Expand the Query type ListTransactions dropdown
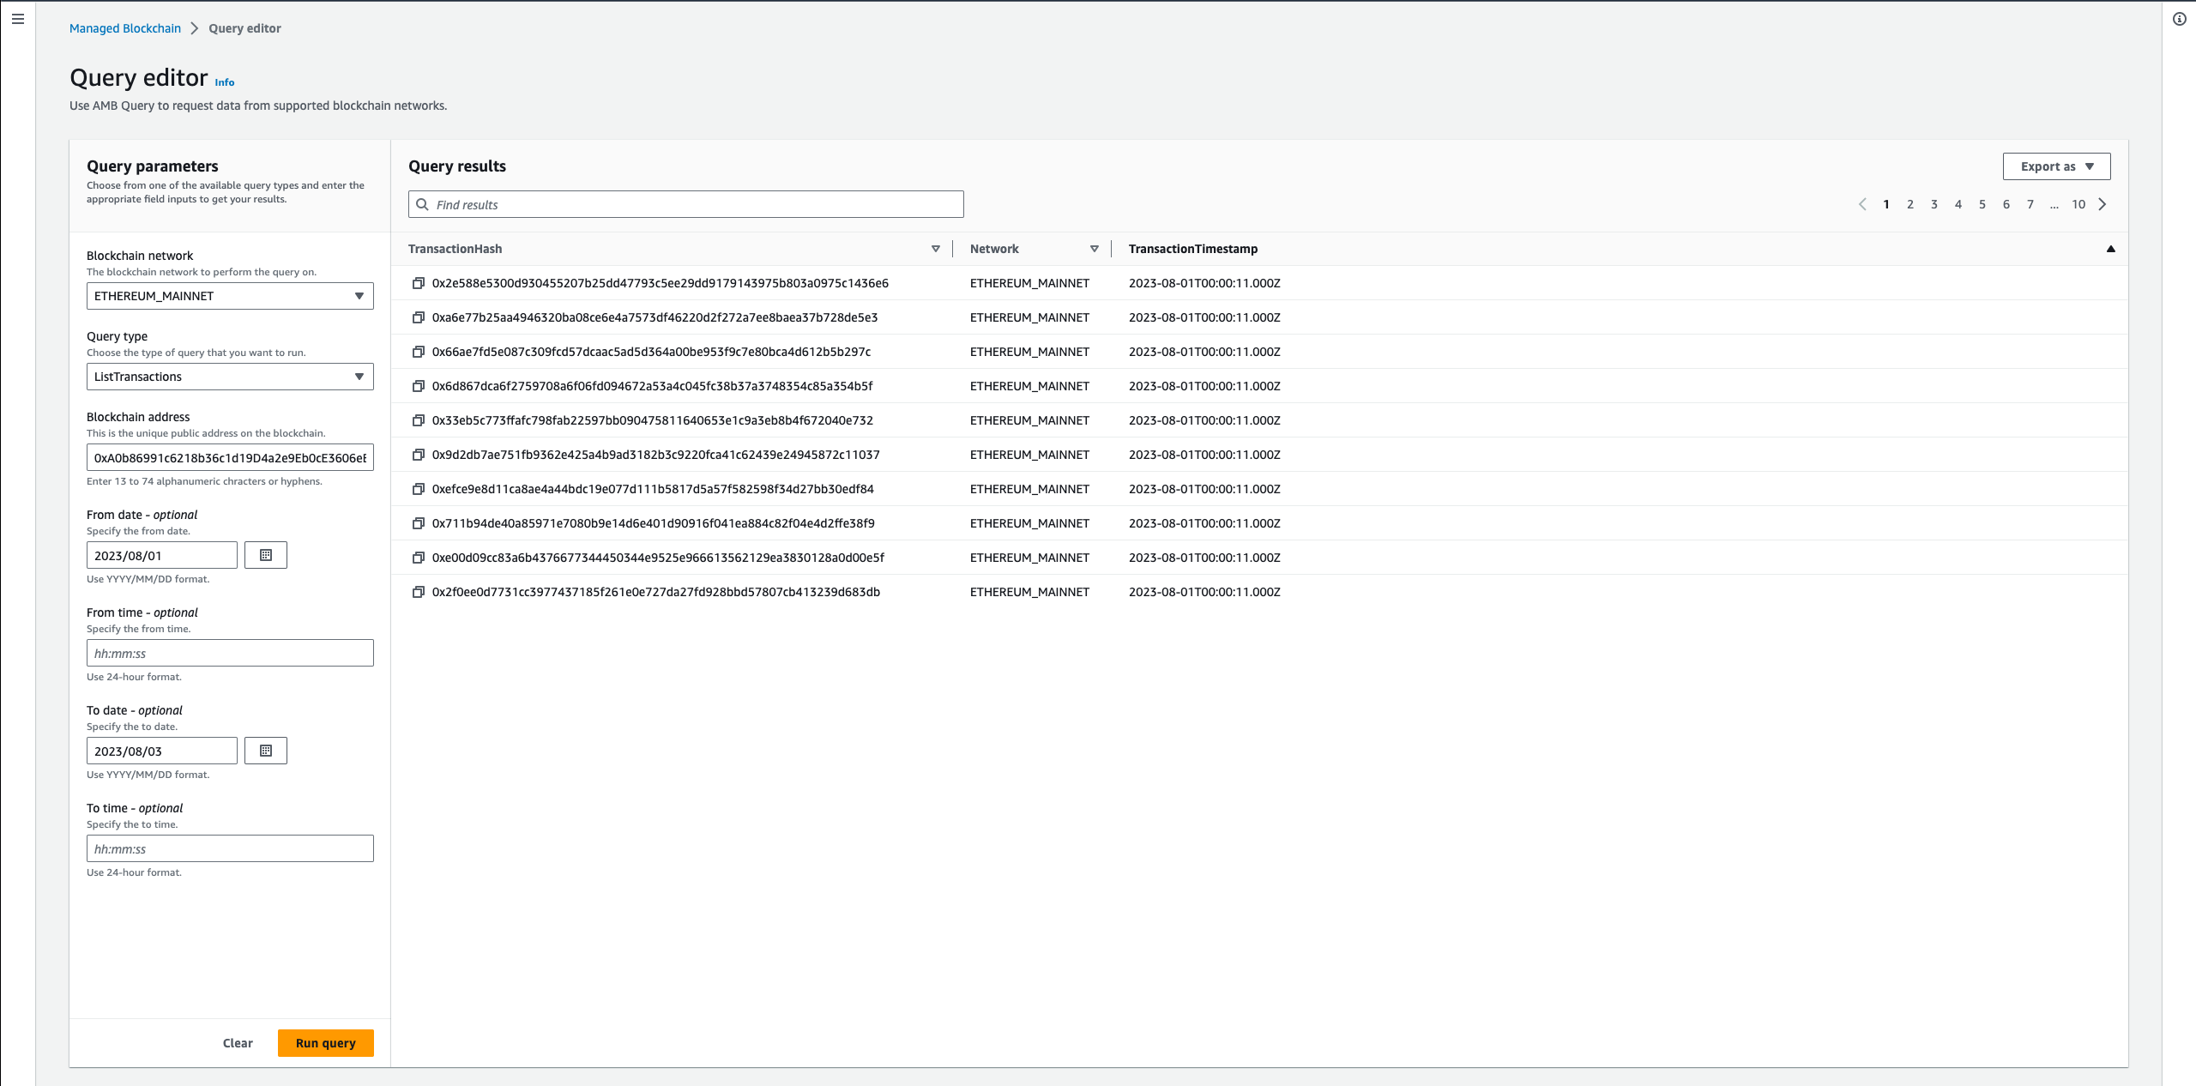Viewport: 2196px width, 1086px height. click(x=230, y=377)
